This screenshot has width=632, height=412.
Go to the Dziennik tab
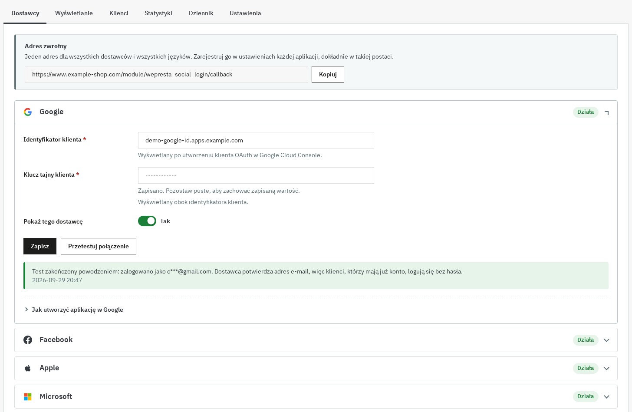tap(201, 13)
